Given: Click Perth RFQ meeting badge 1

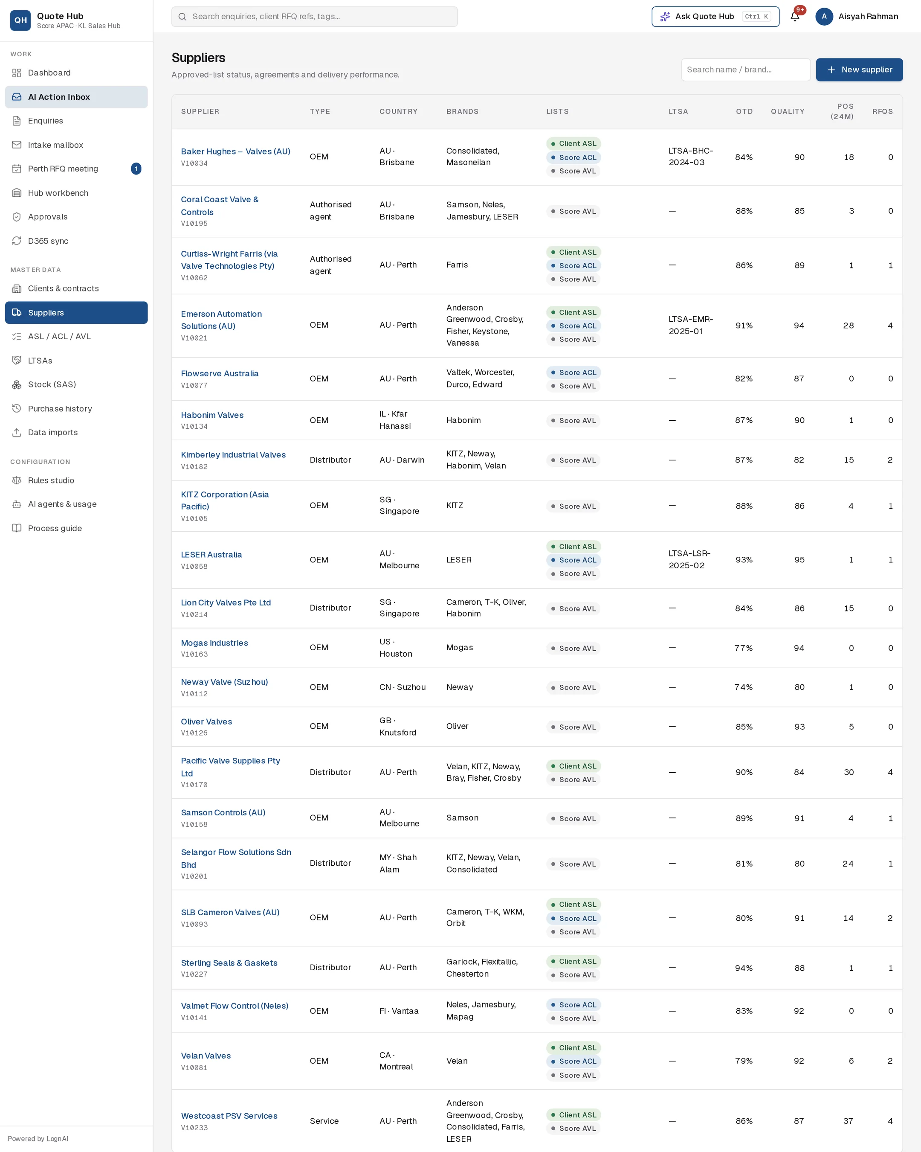Looking at the screenshot, I should click(136, 169).
